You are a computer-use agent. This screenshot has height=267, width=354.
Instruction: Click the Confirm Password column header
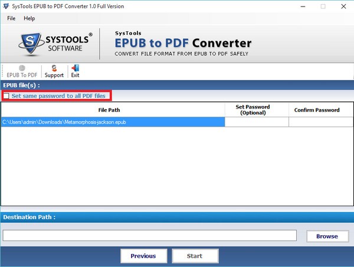tap(317, 110)
